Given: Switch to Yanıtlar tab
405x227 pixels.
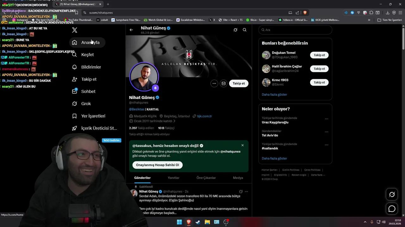Looking at the screenshot, I should click(x=173, y=178).
